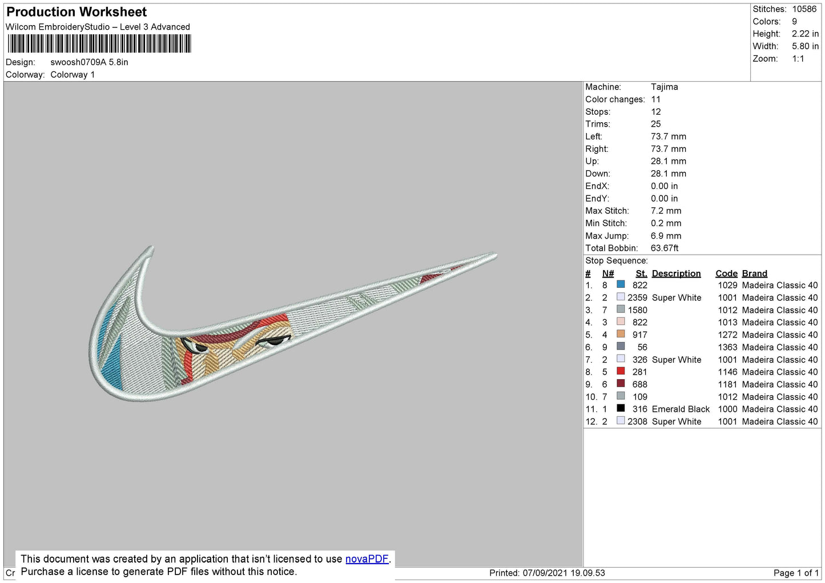Viewport: 825px width, 583px height.
Task: Click the Min Stitch value '0.2 mm'
Action: [666, 223]
